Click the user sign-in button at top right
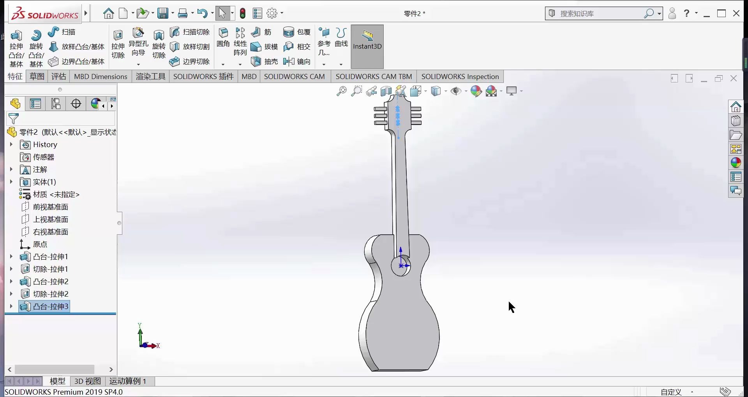The height and width of the screenshot is (397, 748). [672, 13]
